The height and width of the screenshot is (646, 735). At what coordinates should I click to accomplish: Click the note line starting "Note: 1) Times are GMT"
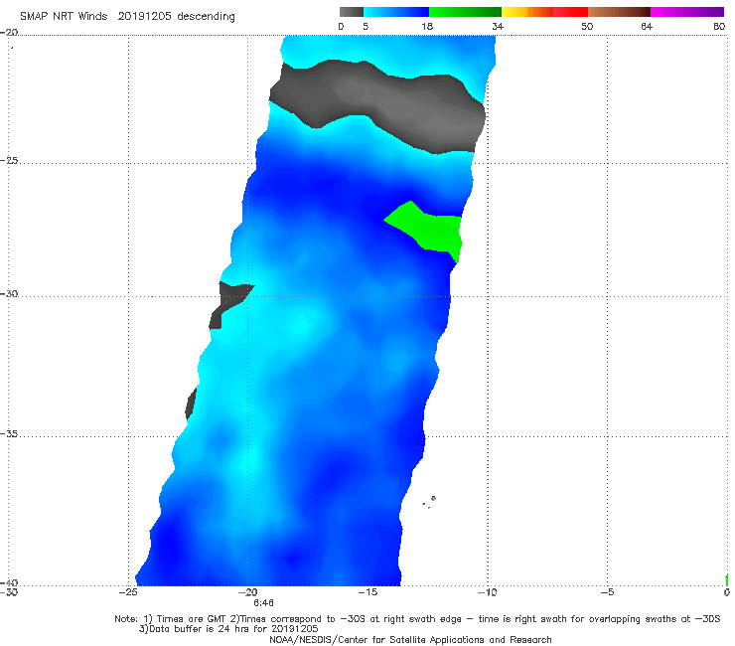pos(417,619)
